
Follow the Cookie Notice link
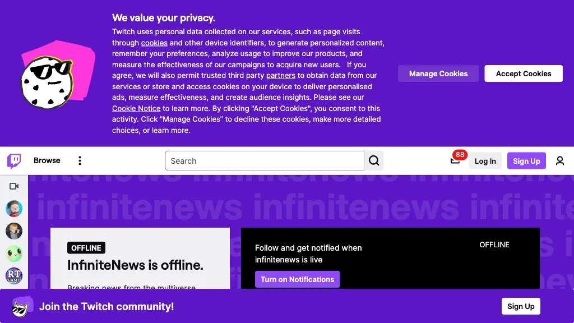[x=136, y=108]
